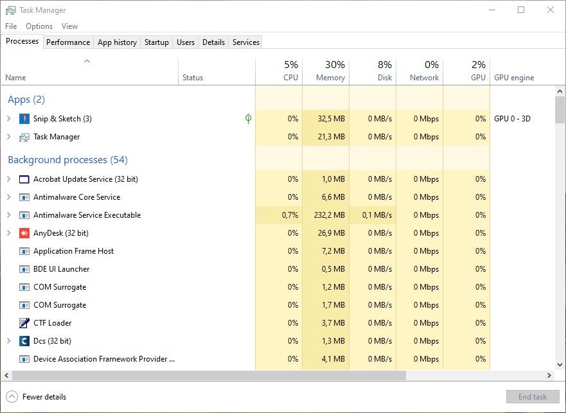This screenshot has height=413, width=566.
Task: Click the Snip & Sketch app icon
Action: (x=24, y=119)
